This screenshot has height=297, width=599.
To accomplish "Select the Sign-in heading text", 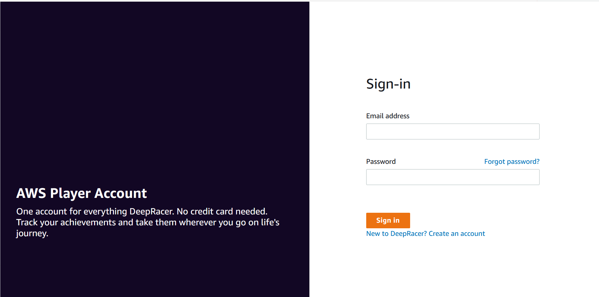I will tap(388, 84).
